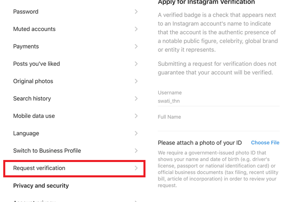Viewport: 295px width, 202px height.
Task: Click chevron beside Search history
Action: point(136,99)
